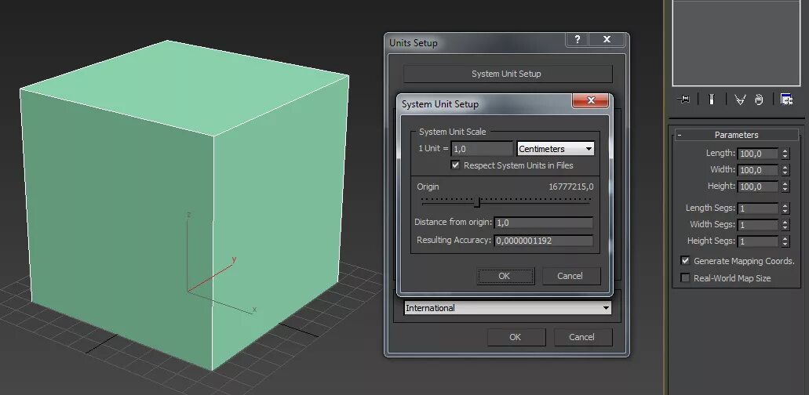809x395 pixels.
Task: Click OK in System Unit Setup dialog
Action: 505,276
